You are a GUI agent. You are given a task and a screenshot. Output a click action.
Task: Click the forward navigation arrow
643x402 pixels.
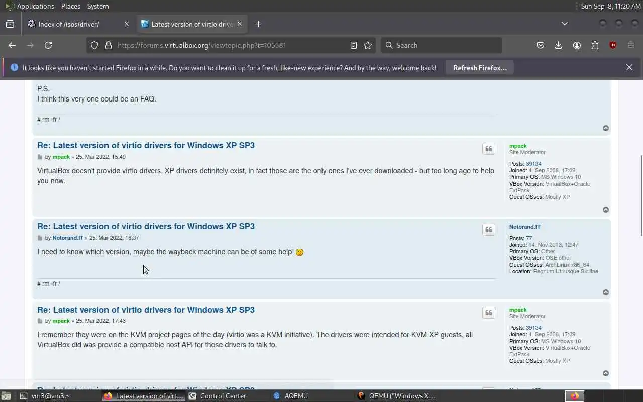point(30,45)
